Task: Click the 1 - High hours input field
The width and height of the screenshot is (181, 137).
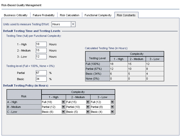Action: coord(41,44)
